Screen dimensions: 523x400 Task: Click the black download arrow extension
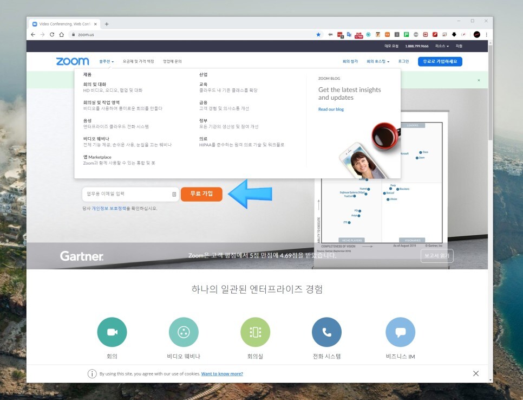pos(454,34)
